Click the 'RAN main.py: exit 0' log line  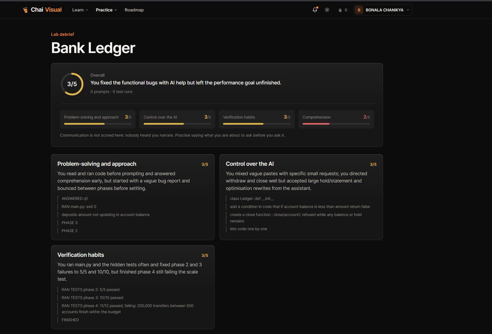click(x=79, y=206)
